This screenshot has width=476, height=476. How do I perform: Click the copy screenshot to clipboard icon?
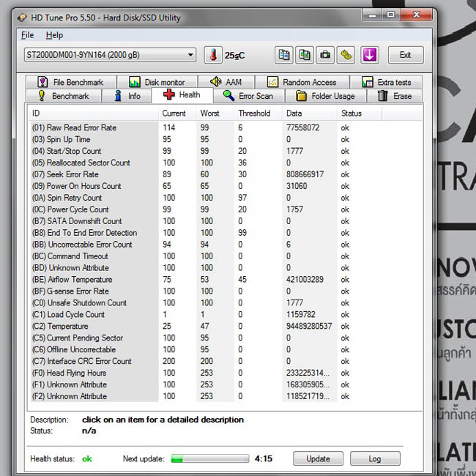[305, 55]
